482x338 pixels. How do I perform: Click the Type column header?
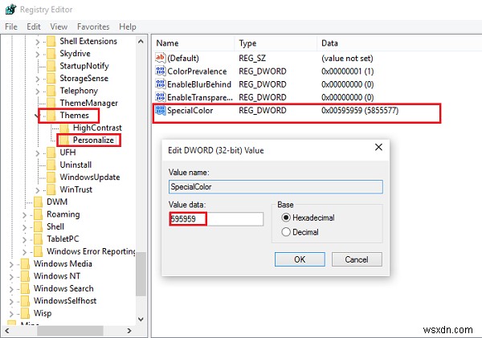pos(276,43)
